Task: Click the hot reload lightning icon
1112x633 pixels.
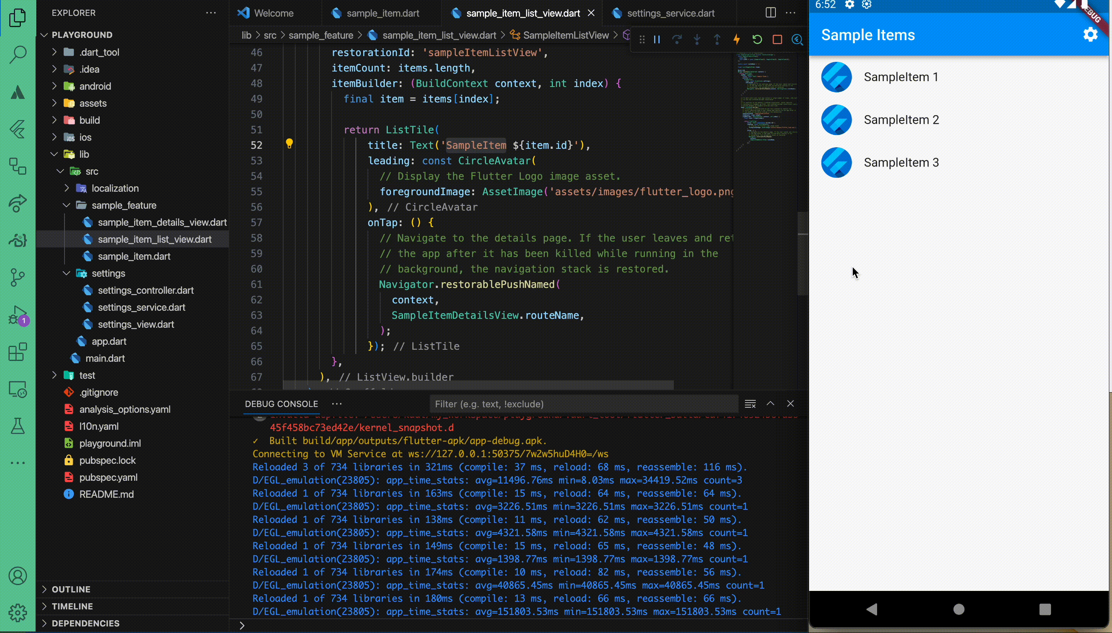Action: [x=736, y=39]
